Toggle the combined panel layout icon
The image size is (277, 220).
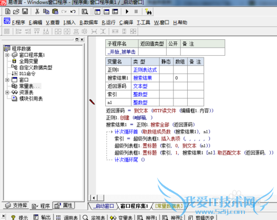[x=115, y=12]
